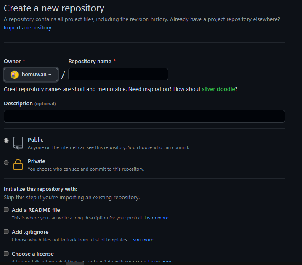Click the Repository name label
Screen dimensions: 302x265
click(90, 62)
